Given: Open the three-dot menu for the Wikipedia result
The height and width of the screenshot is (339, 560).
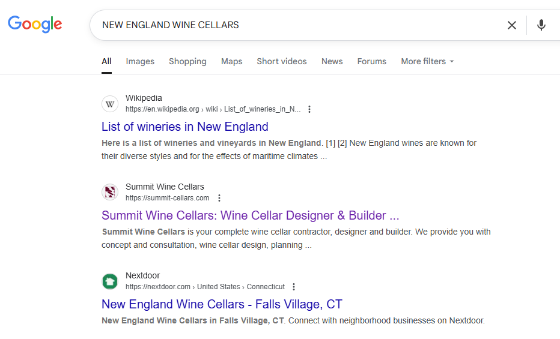Looking at the screenshot, I should coord(309,109).
